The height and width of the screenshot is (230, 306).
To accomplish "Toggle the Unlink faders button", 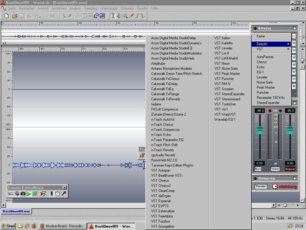I will [x=275, y=169].
